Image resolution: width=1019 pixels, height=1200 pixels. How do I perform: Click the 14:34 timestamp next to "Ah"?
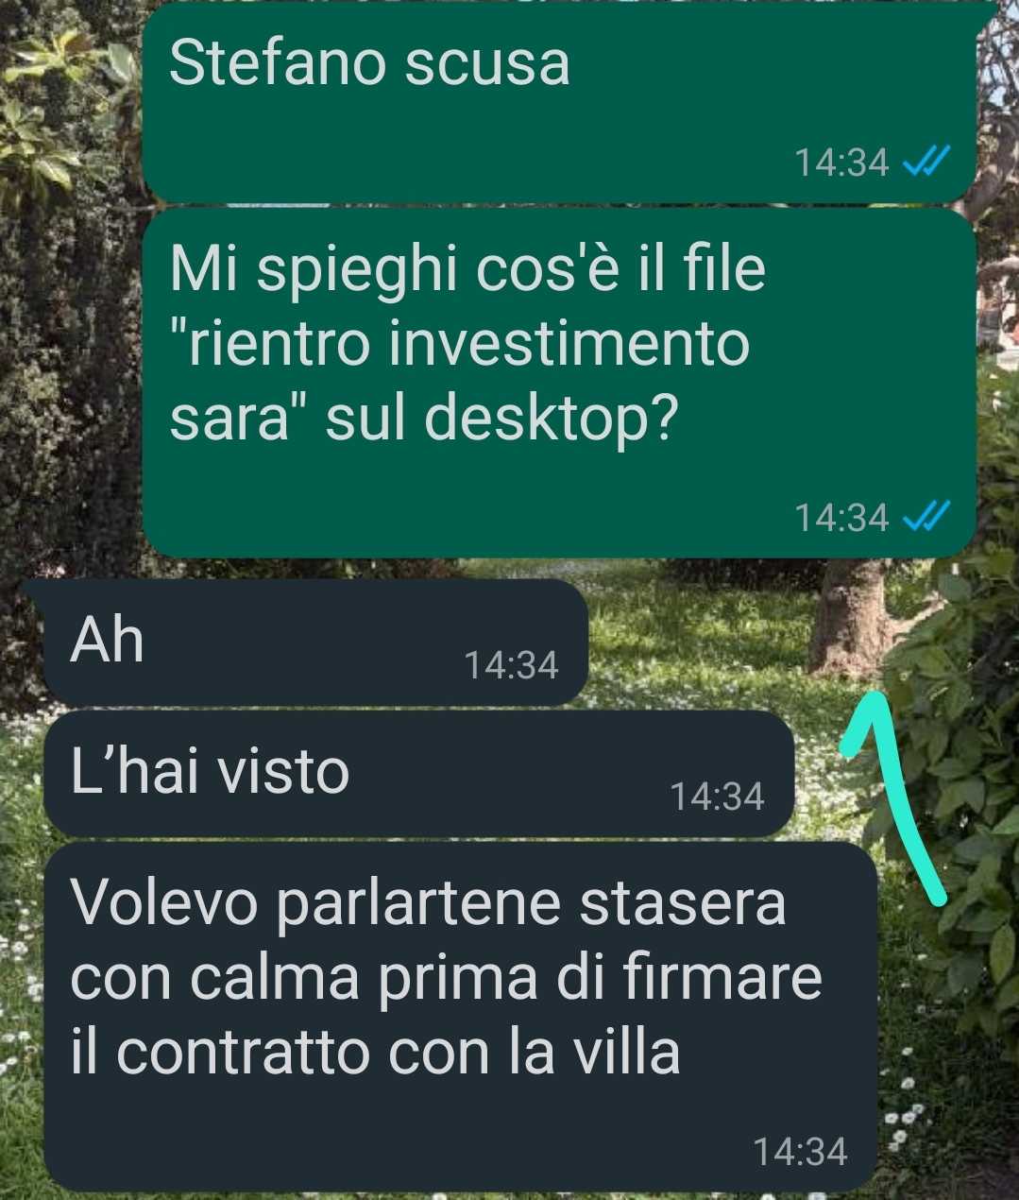pos(512,665)
